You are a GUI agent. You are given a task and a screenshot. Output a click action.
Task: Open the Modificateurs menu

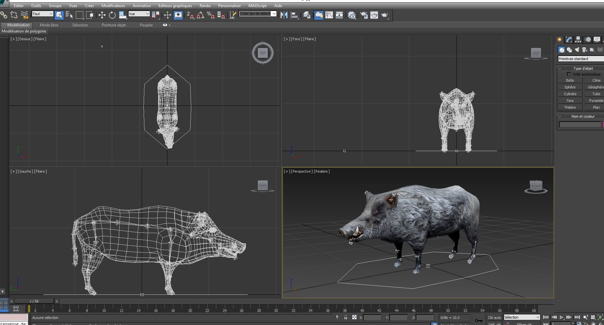coord(113,6)
